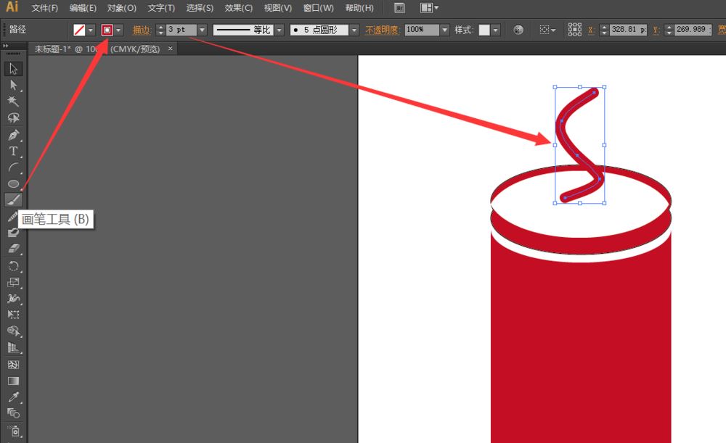
Task: Expand the stroke weight dropdown
Action: click(x=202, y=30)
